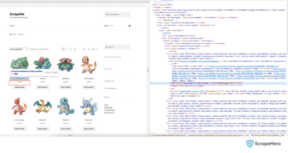
Task: Add Ivysaur to basket
Action: (x=43, y=87)
